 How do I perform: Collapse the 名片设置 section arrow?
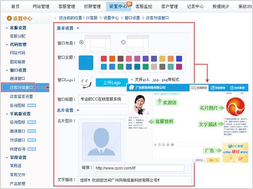[x=78, y=110]
